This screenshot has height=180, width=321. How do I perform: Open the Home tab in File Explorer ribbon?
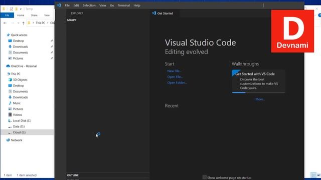(21, 15)
